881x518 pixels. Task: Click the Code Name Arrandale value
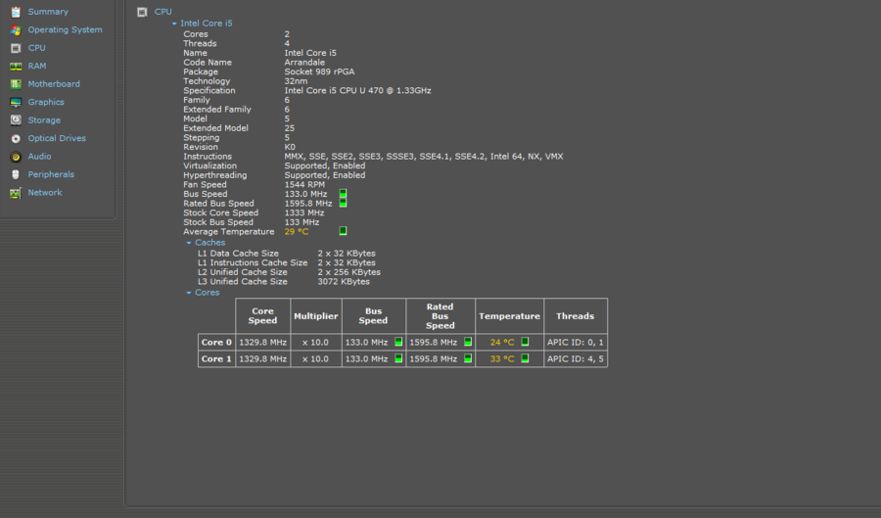click(304, 63)
